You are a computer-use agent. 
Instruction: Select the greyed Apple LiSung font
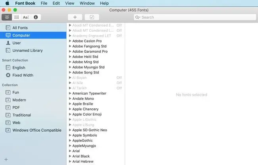click(x=96, y=125)
